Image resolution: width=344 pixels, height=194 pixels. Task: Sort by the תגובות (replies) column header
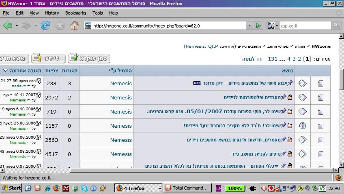[69, 70]
